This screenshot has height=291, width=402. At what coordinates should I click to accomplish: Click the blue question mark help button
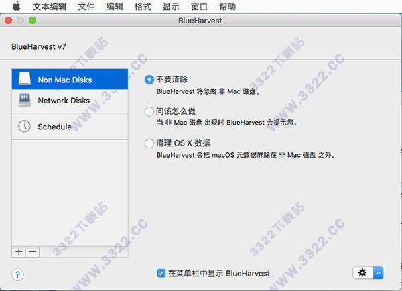pyautogui.click(x=17, y=275)
